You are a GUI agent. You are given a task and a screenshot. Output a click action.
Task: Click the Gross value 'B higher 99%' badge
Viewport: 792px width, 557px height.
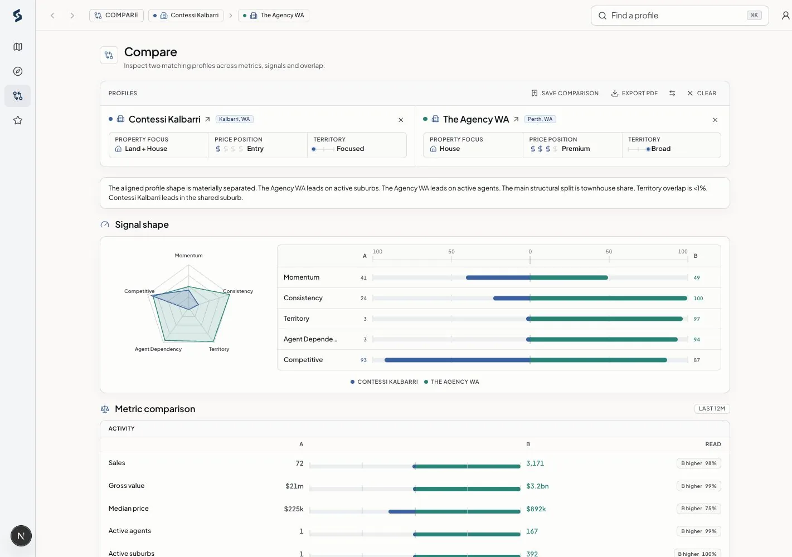coord(699,486)
